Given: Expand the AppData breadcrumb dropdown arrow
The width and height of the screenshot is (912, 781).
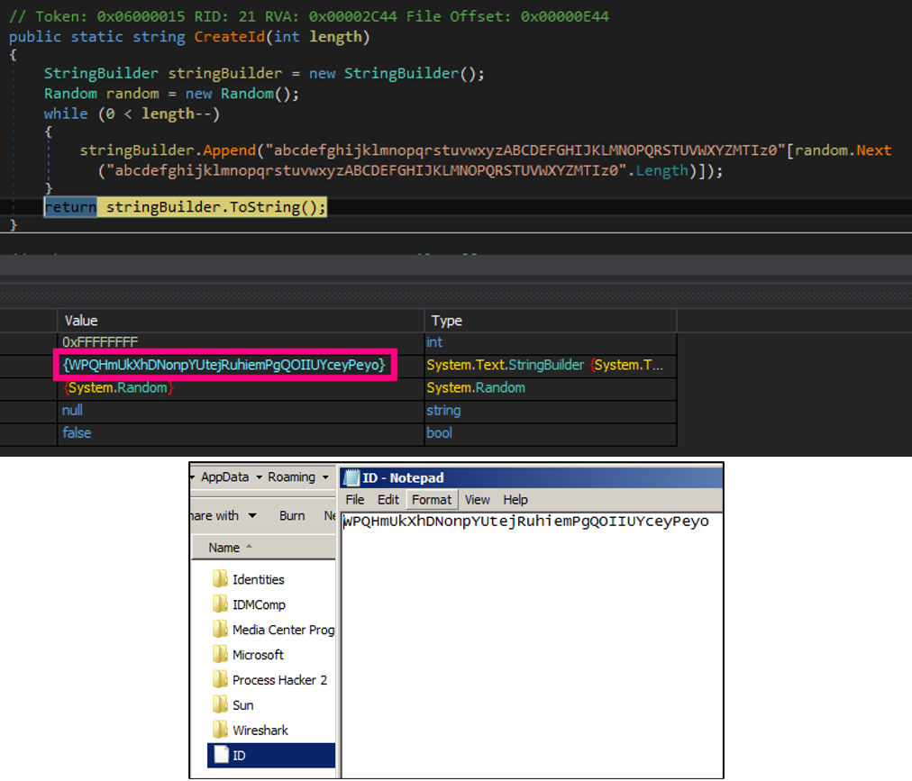Looking at the screenshot, I should pyautogui.click(x=259, y=477).
